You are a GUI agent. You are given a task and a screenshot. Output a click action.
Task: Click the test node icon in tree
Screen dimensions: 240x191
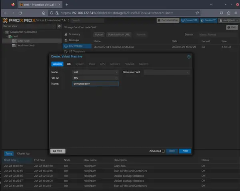pos(10,36)
